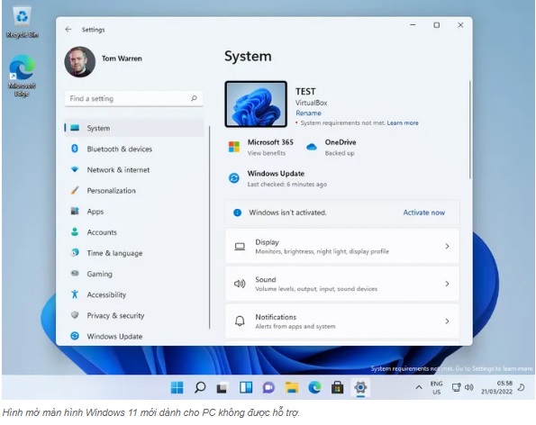Click the Settings gear on the taskbar
This screenshot has width=536, height=425.
(x=360, y=387)
